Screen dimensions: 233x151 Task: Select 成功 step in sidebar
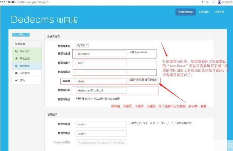tap(27, 80)
